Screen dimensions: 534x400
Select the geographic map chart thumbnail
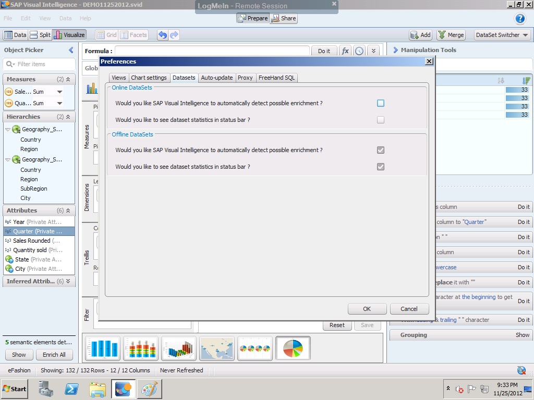pyautogui.click(x=217, y=348)
